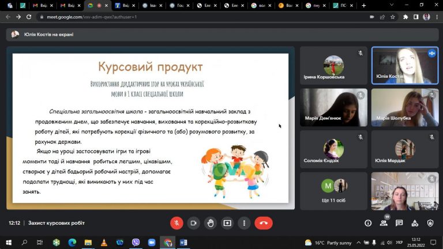Image resolution: width=443 pixels, height=249 pixels.
Task: Switch to the first Gmail tab
Action: [x=43, y=5]
